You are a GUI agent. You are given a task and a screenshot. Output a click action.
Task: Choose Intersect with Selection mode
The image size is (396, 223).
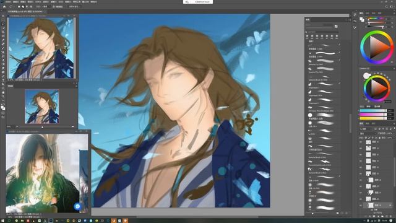click(x=31, y=7)
